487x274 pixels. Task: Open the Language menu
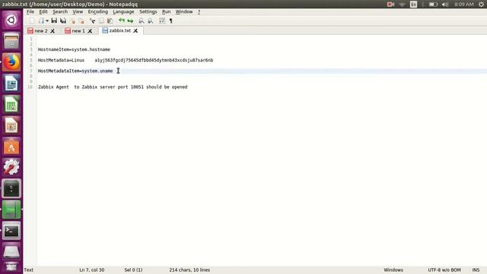tap(123, 11)
